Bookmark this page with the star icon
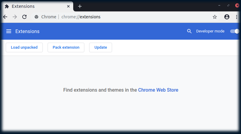 [215, 17]
